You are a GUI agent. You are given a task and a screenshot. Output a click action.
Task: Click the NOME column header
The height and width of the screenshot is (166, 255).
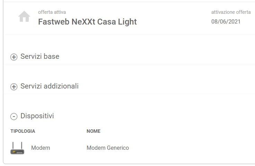(x=94, y=131)
